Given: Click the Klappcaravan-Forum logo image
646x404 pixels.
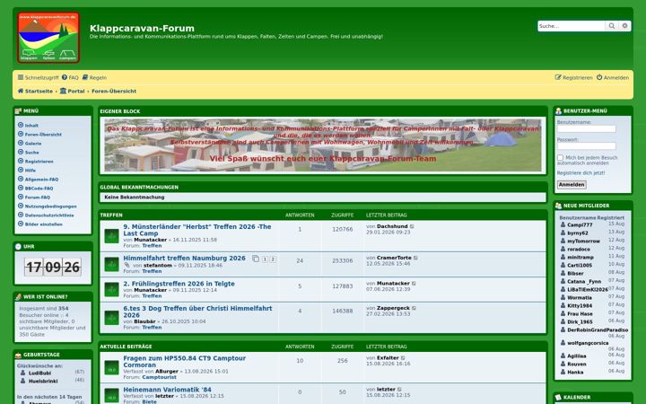Looking at the screenshot, I should pos(48,38).
